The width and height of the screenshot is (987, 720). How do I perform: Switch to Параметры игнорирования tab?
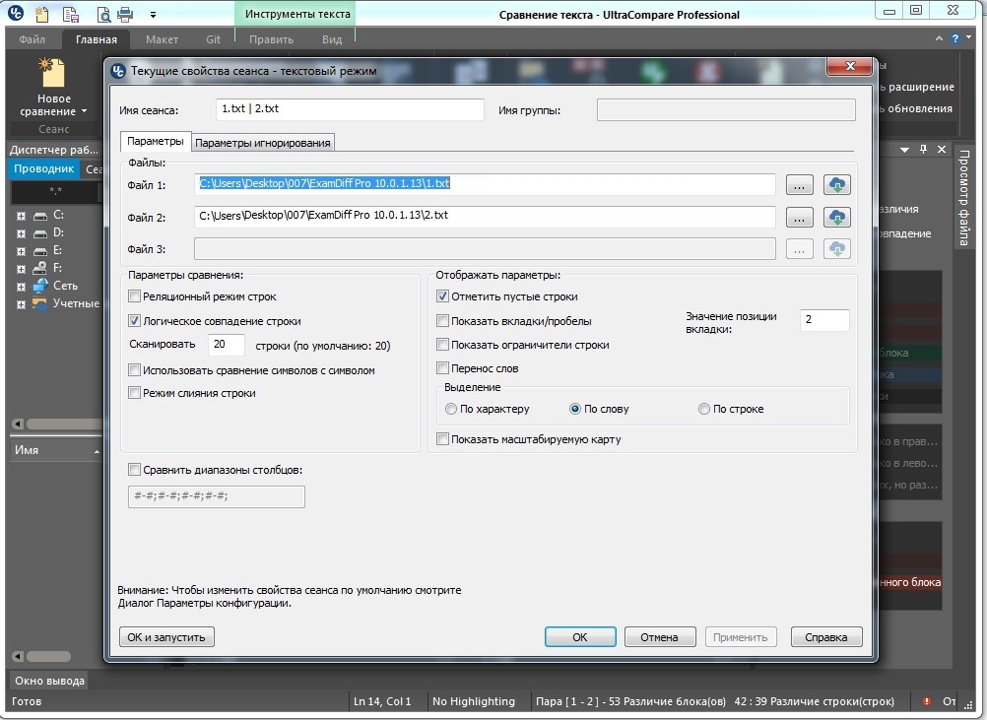262,143
